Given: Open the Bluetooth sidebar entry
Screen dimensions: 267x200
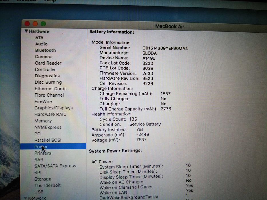Looking at the screenshot, I should point(45,50).
